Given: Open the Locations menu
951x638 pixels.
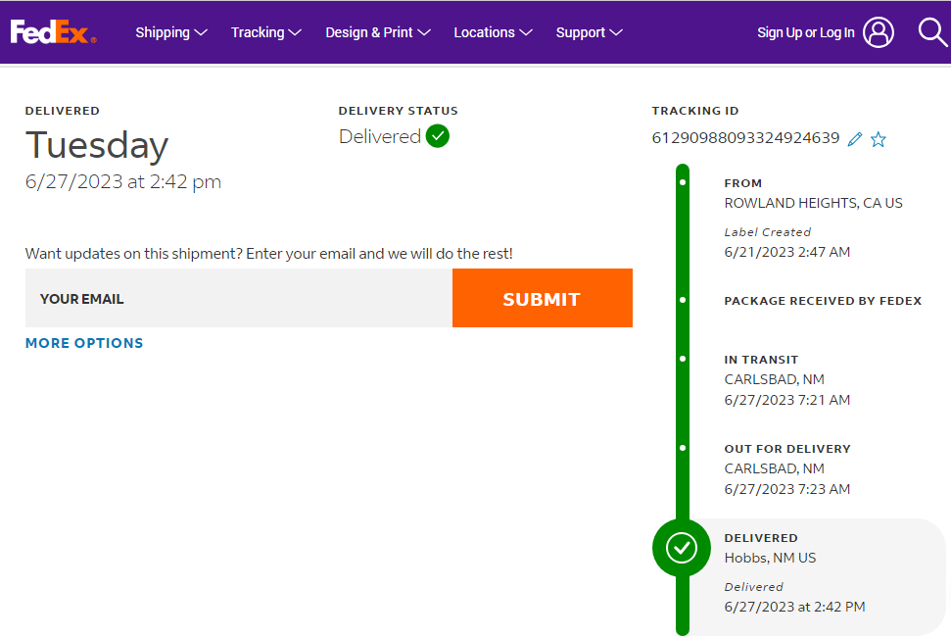Looking at the screenshot, I should pos(493,32).
